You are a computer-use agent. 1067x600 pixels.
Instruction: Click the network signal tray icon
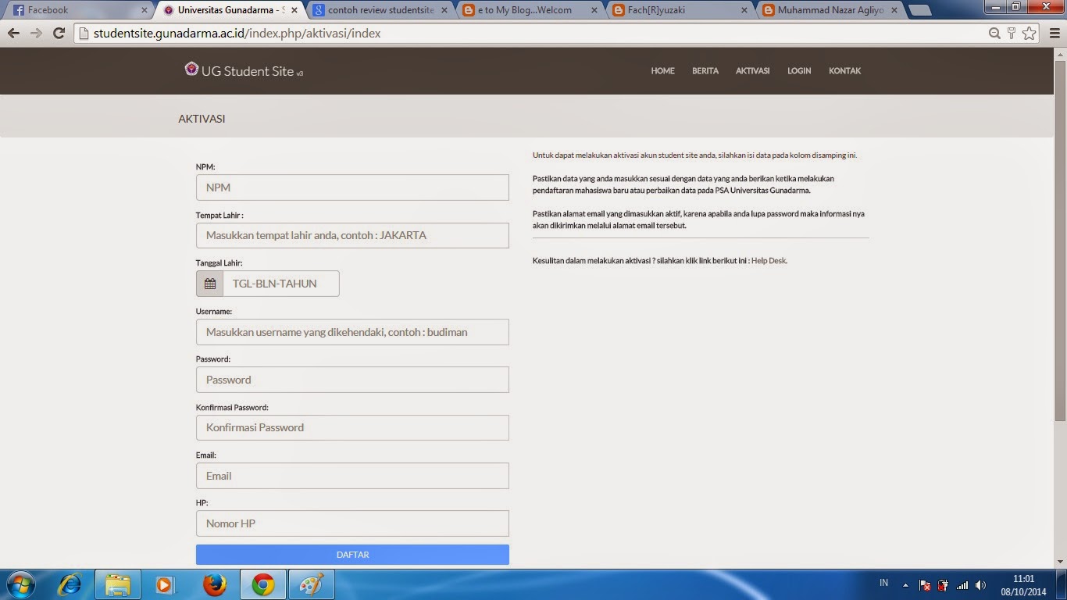coord(962,585)
